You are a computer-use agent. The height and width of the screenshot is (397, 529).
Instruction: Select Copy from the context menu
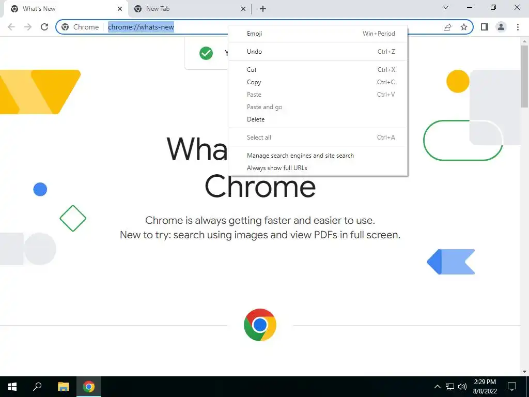(318, 82)
